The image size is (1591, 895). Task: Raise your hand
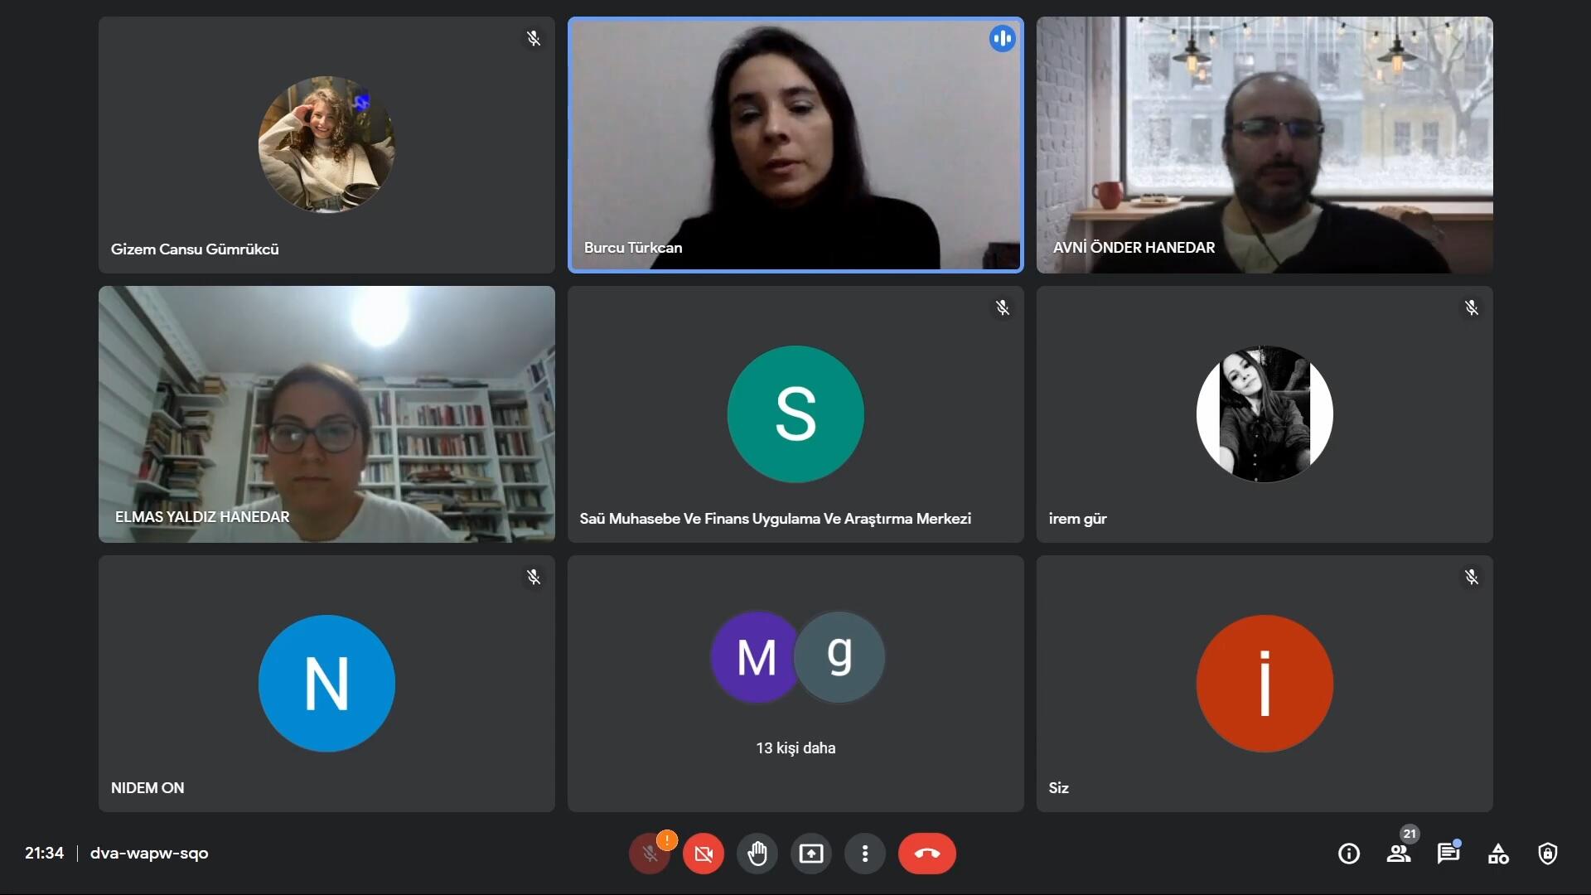[x=757, y=854]
